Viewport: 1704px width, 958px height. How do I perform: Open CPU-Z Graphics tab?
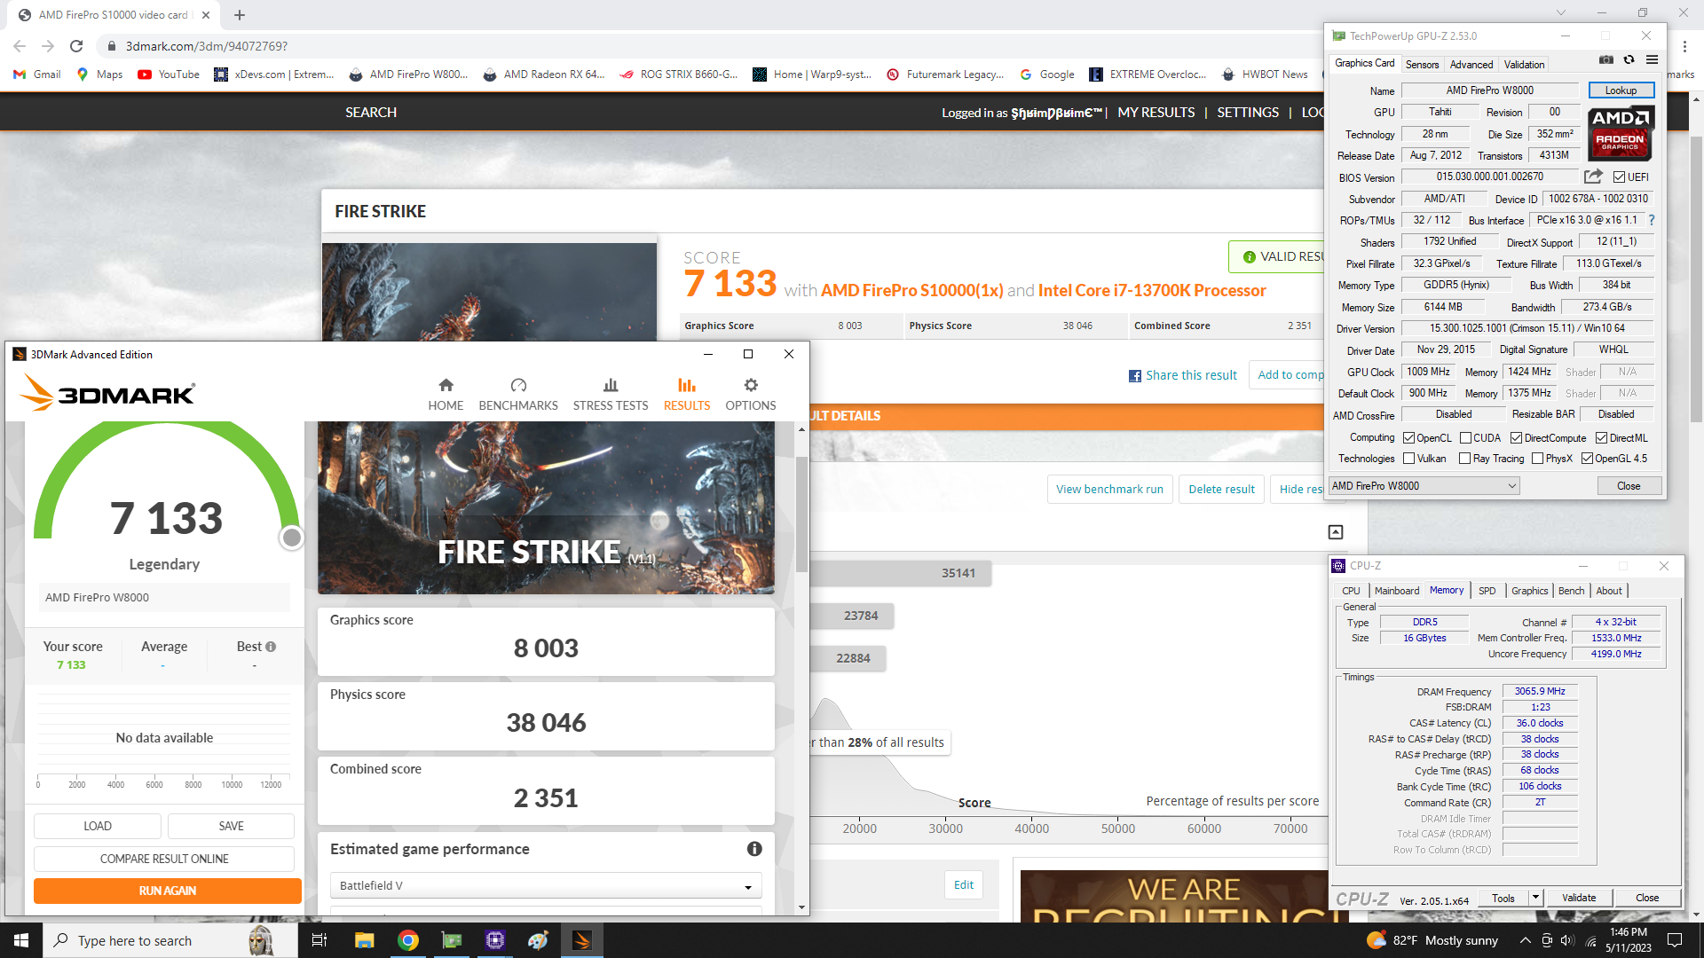(1529, 591)
